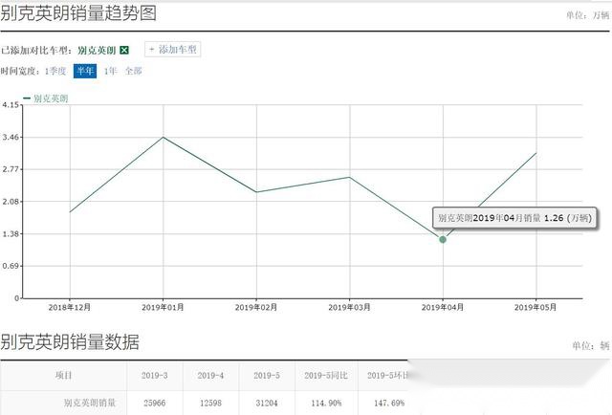This screenshot has width=612, height=415.
Task: Click the 1.38 y-axis value
Action: (x=11, y=234)
